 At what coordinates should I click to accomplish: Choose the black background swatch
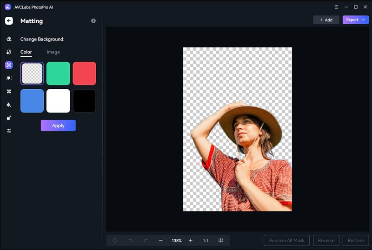(85, 101)
